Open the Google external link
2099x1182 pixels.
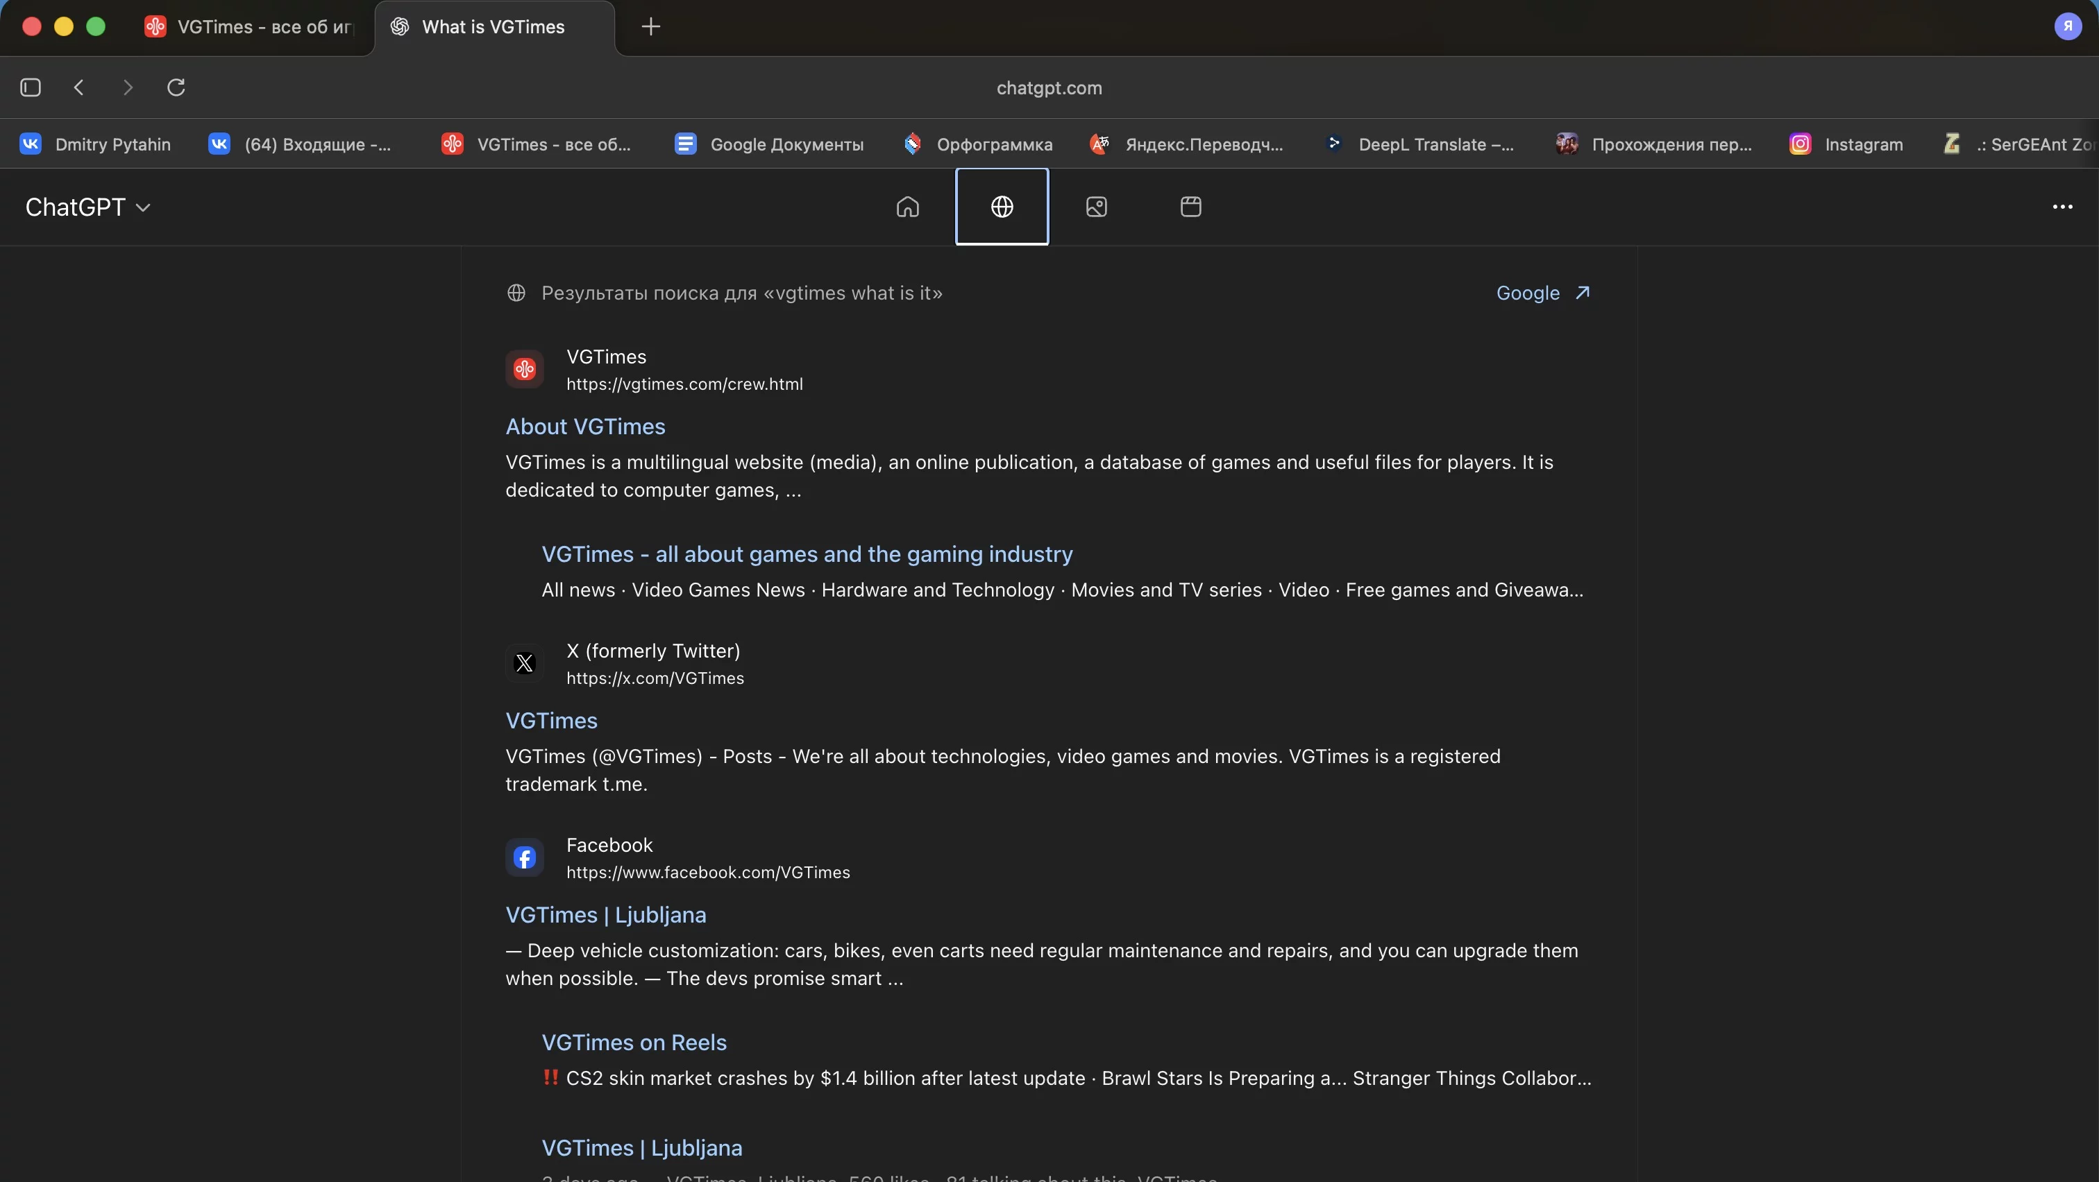[1542, 293]
